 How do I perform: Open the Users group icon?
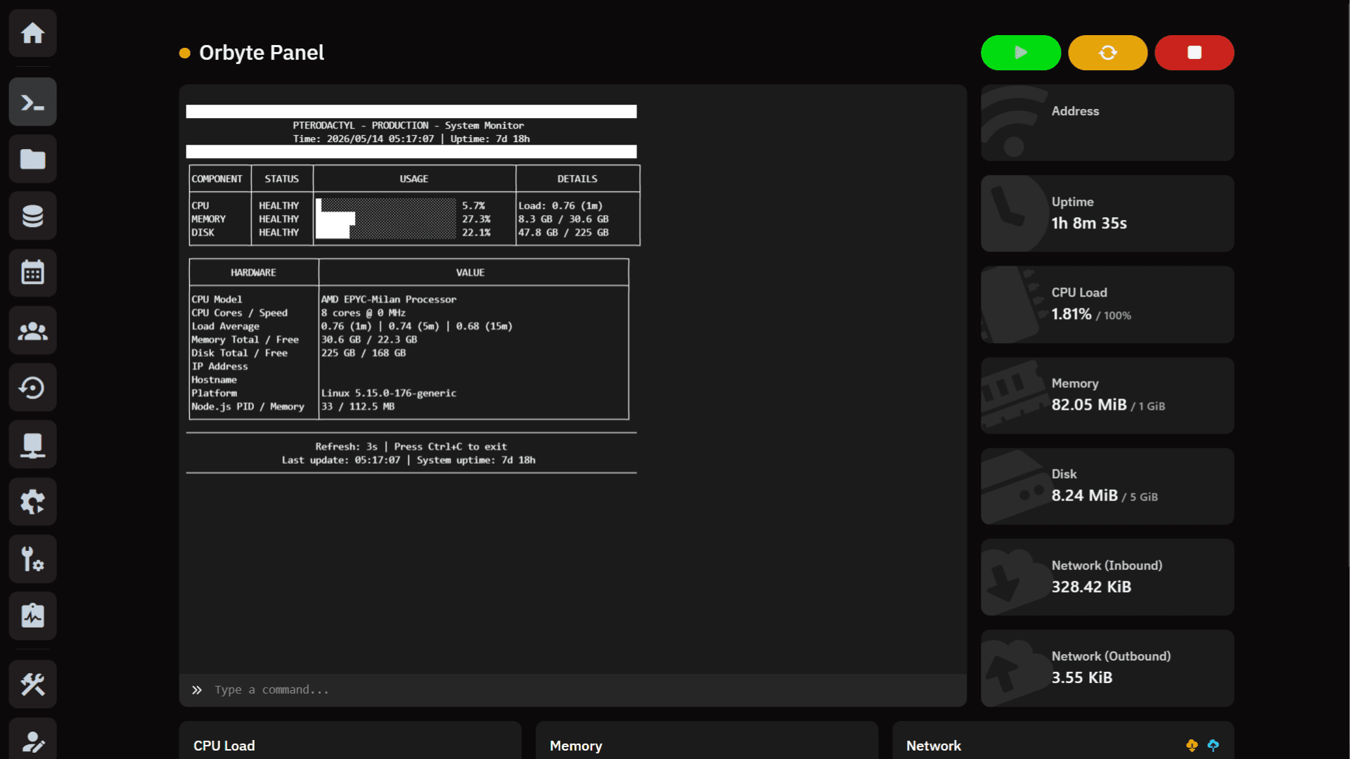[32, 330]
